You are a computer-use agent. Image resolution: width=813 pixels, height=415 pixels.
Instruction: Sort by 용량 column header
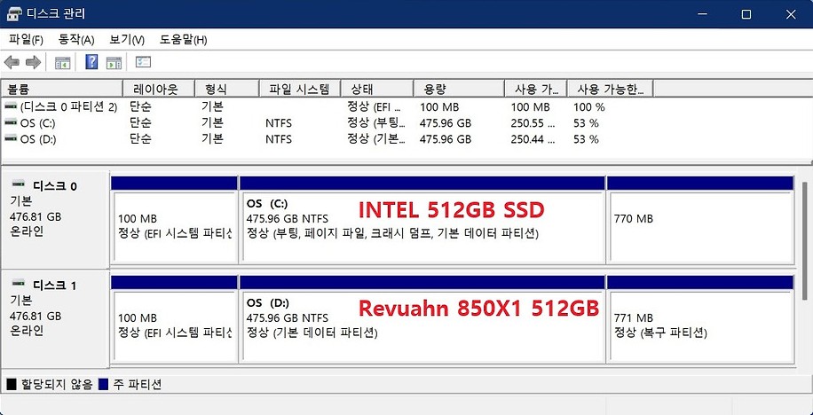tap(459, 89)
